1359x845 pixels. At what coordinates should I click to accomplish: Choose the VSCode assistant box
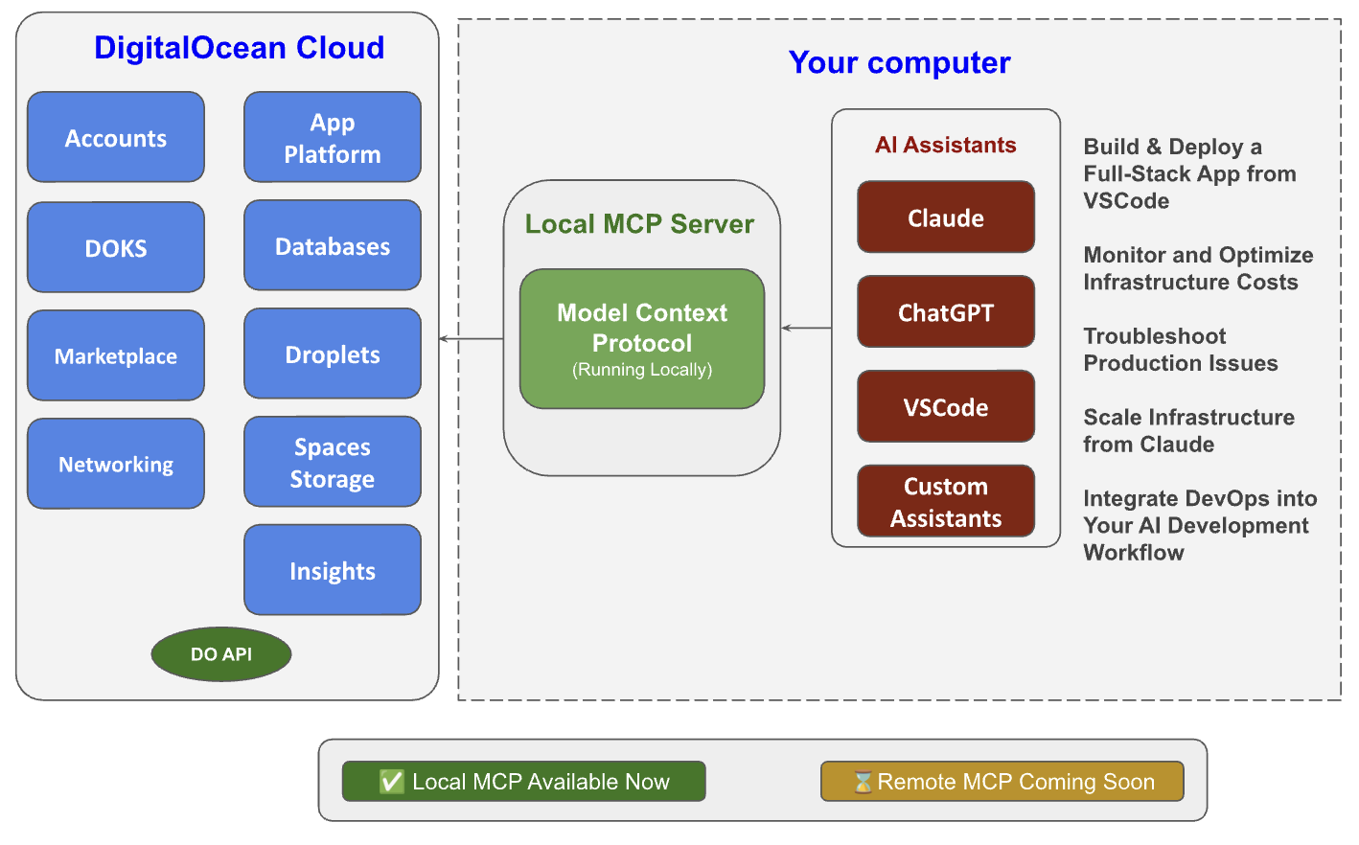(x=945, y=407)
